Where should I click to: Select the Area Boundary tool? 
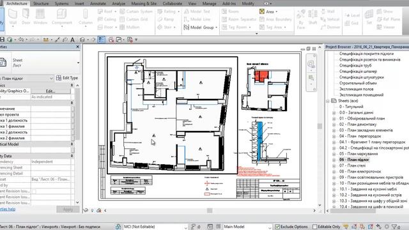coord(275,19)
